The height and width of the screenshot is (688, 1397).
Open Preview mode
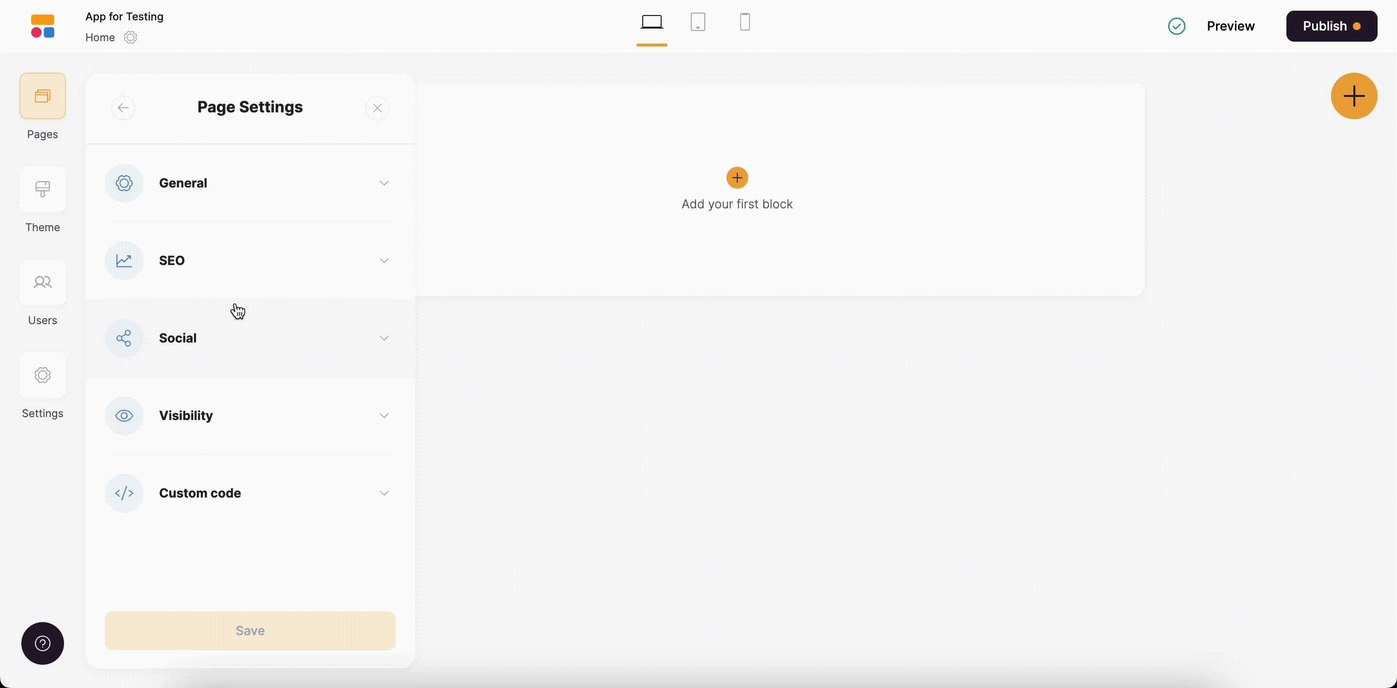(1232, 26)
